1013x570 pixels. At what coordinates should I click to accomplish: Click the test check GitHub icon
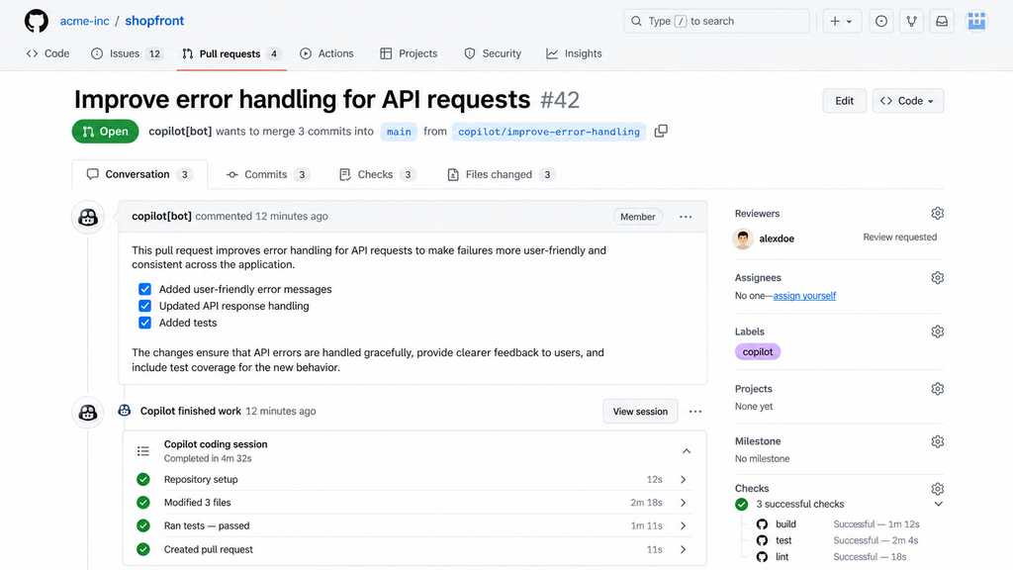(763, 540)
